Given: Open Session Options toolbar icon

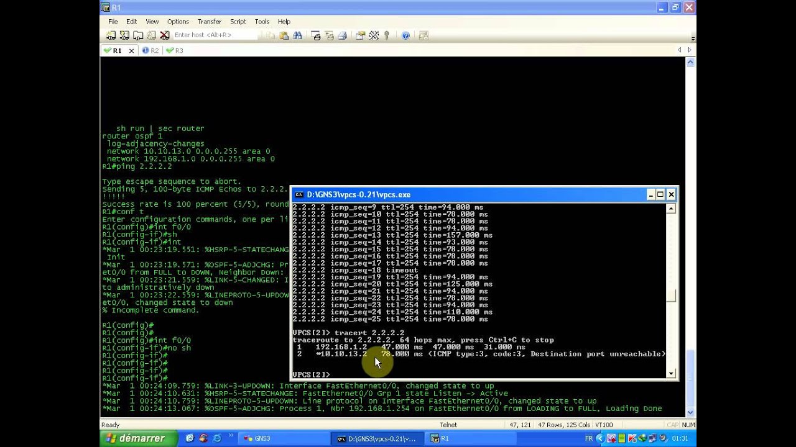Looking at the screenshot, I should tap(360, 35).
